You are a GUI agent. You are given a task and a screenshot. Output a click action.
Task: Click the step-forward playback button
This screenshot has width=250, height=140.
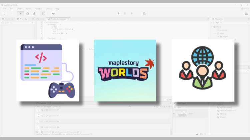click(x=132, y=14)
